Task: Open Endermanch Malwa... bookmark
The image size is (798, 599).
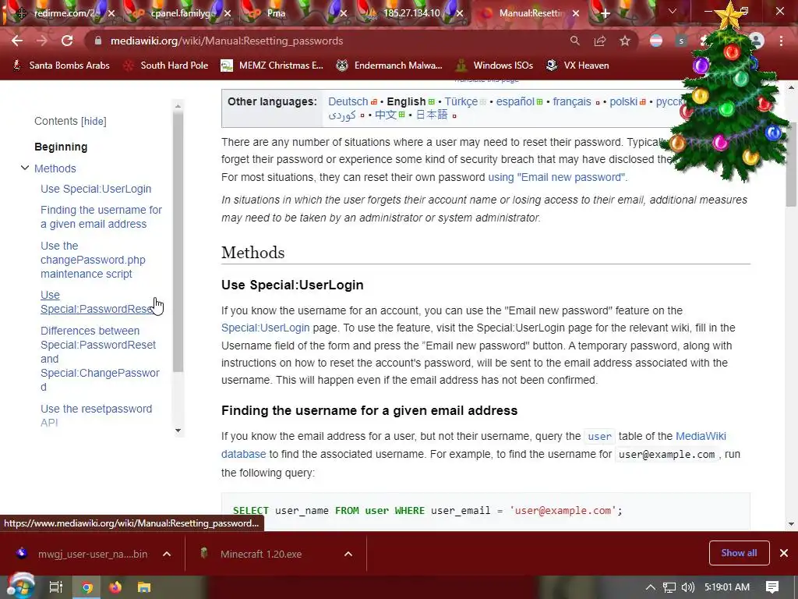Action: point(390,66)
